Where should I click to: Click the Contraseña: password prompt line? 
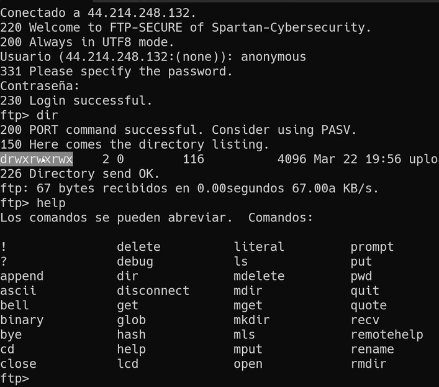pos(40,86)
